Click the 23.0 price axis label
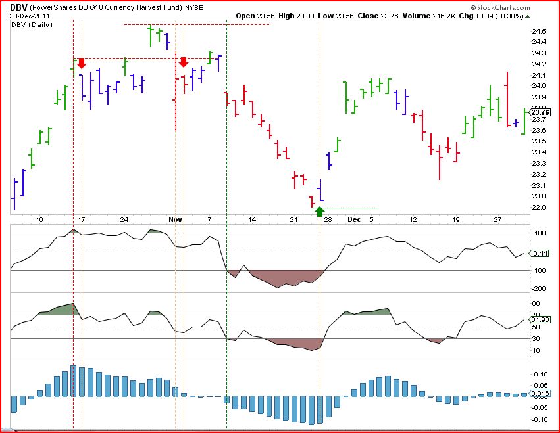 [x=538, y=196]
